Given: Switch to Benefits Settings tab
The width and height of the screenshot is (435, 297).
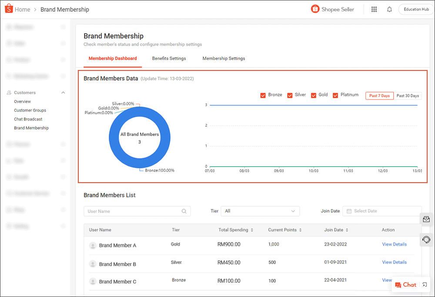Looking at the screenshot, I should [169, 59].
